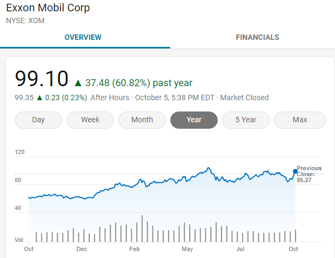Click the Exxon Mobil Corp title
The width and height of the screenshot is (335, 258).
coord(48,8)
